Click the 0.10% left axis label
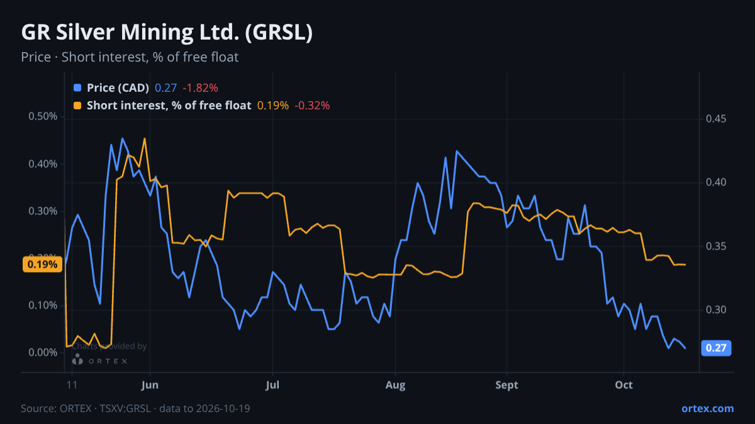Viewport: 755px width, 424px height. (x=43, y=305)
